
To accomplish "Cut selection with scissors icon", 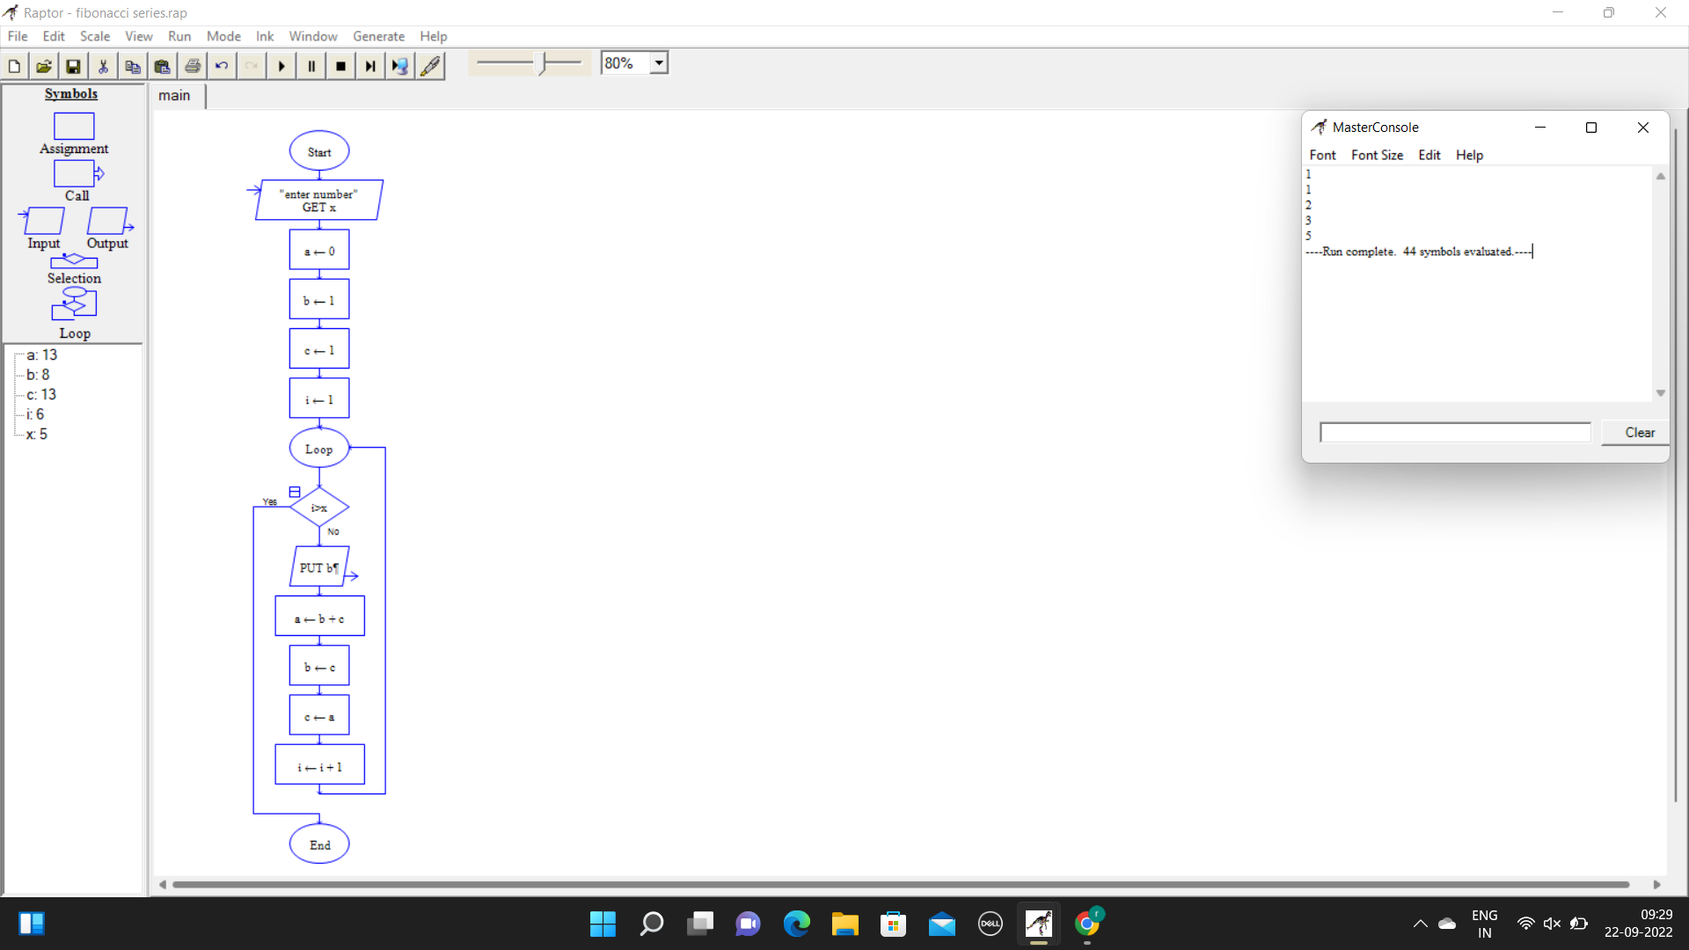I will tap(103, 66).
